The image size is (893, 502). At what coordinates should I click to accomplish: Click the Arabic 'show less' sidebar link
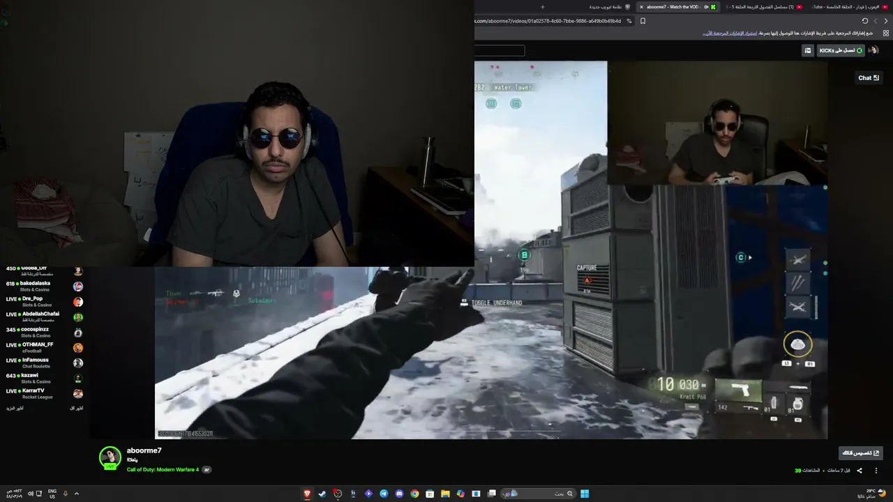click(x=77, y=408)
